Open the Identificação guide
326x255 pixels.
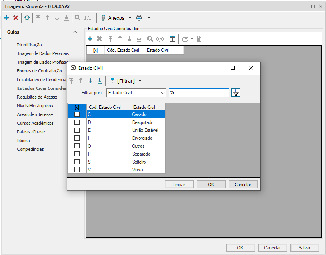(29, 45)
